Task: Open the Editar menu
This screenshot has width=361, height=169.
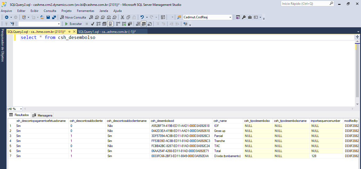Action: pyautogui.click(x=21, y=11)
